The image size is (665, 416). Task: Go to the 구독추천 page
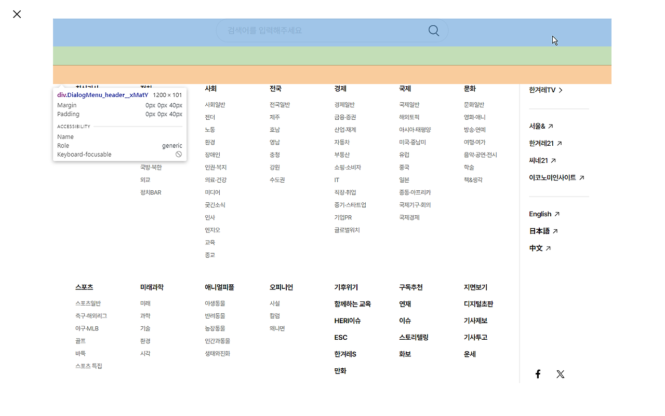point(411,287)
